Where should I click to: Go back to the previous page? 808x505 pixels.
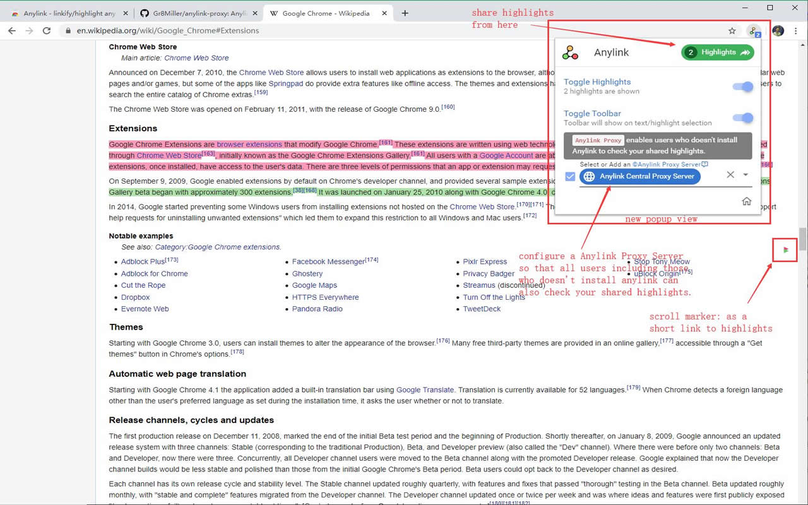point(12,30)
